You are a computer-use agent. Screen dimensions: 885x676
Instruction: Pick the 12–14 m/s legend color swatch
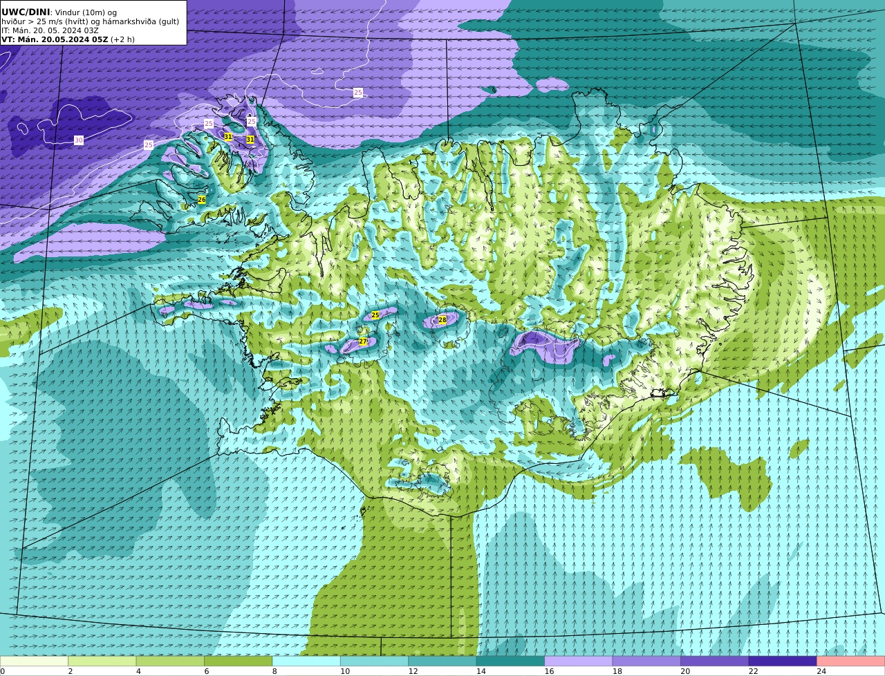pyautogui.click(x=442, y=661)
